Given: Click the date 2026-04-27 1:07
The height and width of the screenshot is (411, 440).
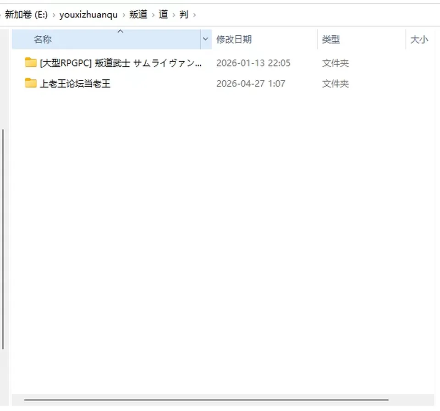Looking at the screenshot, I should pos(251,83).
